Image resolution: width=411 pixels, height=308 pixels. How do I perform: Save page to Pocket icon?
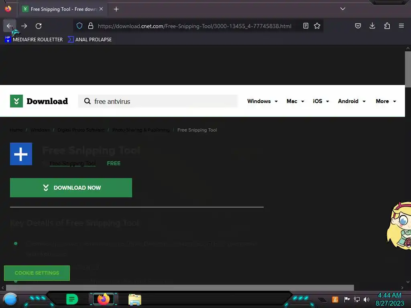tap(358, 26)
